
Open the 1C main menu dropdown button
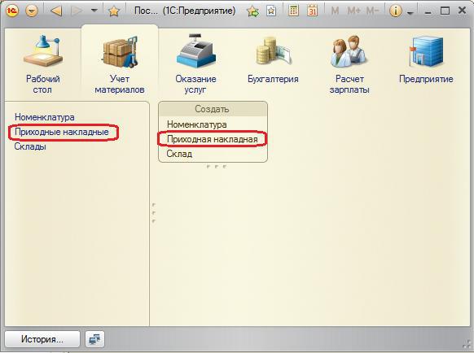tap(32, 11)
